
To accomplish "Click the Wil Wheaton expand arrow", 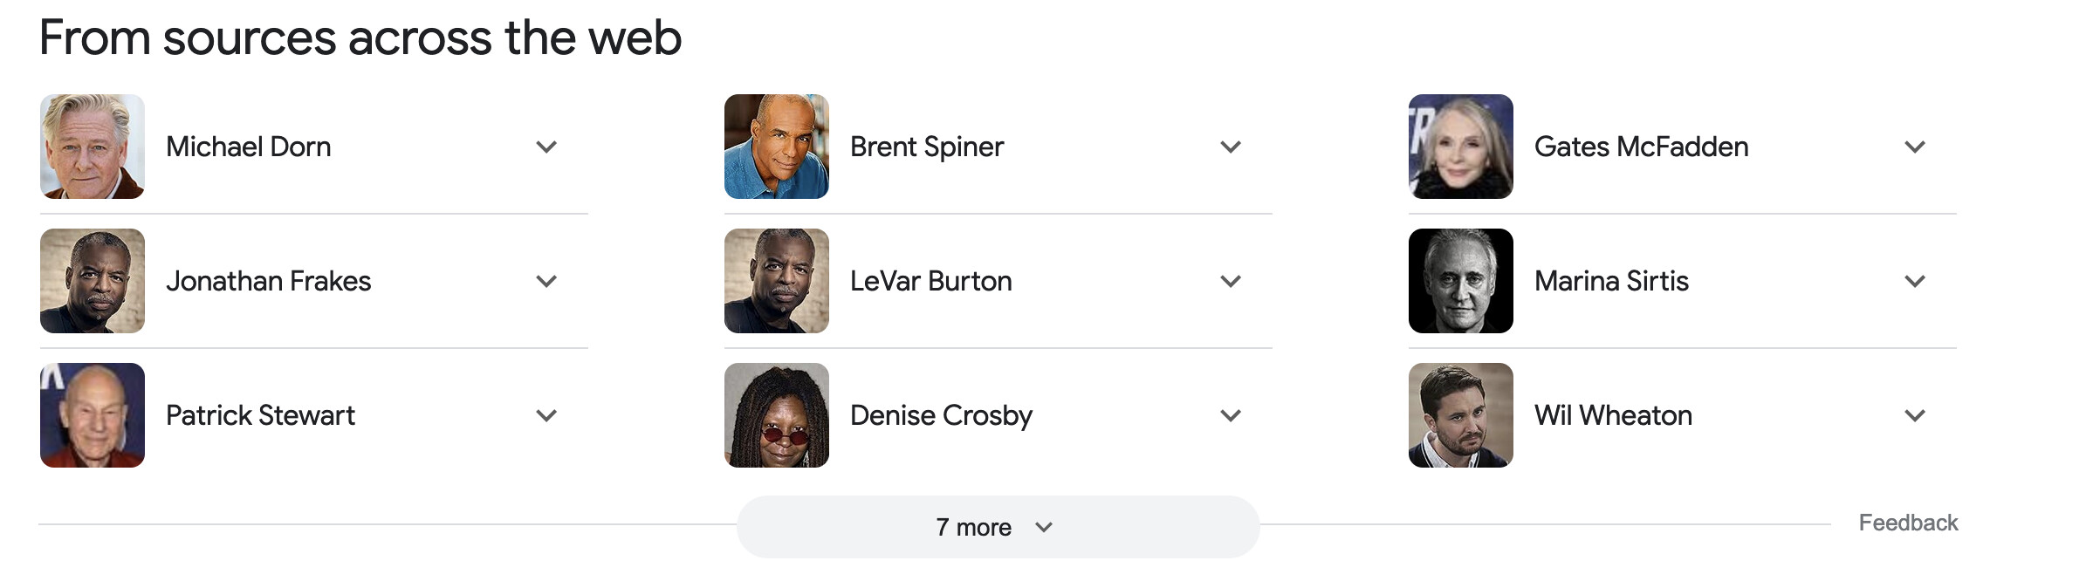I will click(1915, 415).
